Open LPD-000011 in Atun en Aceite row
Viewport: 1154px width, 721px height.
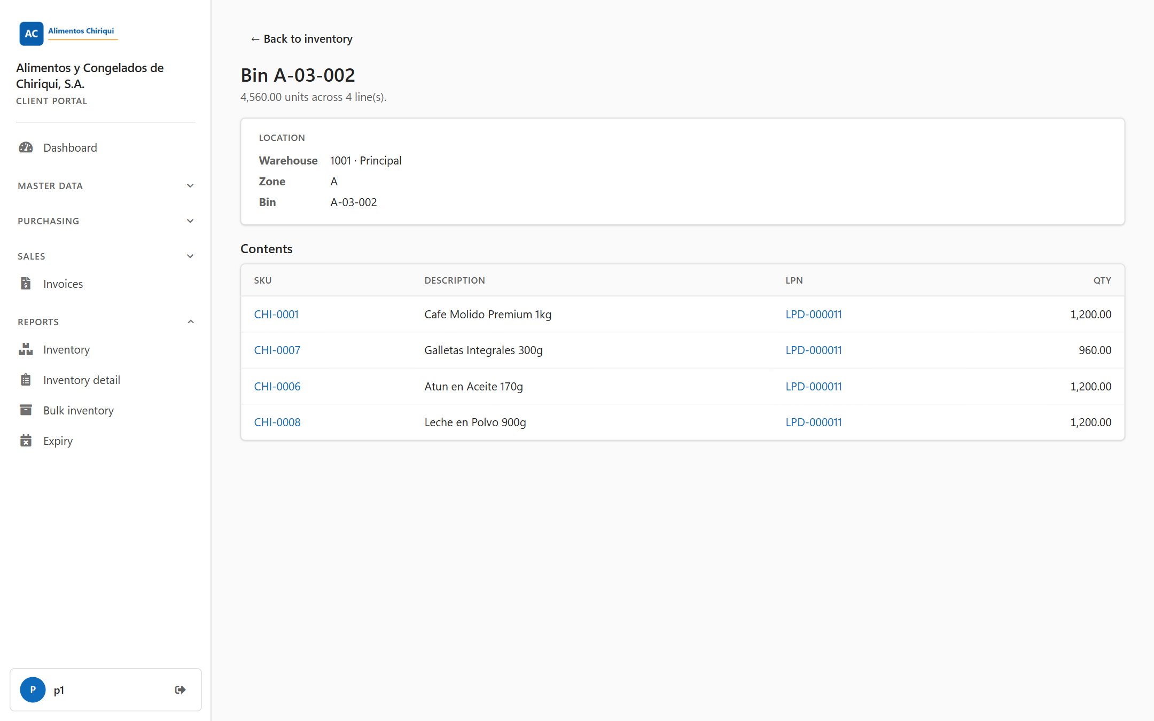(814, 387)
